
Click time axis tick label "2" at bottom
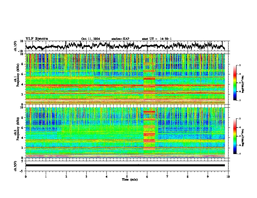tap(66, 177)
